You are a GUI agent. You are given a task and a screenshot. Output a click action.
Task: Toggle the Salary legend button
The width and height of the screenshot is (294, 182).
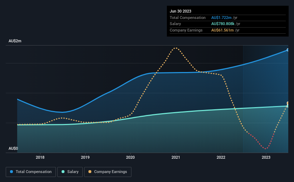tap(70, 172)
